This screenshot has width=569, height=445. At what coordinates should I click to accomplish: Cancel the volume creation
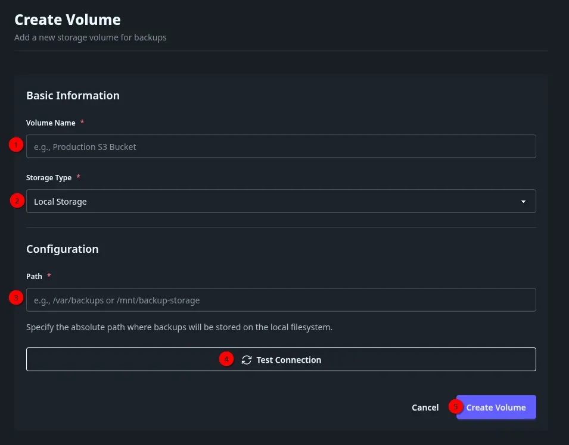[425, 408]
